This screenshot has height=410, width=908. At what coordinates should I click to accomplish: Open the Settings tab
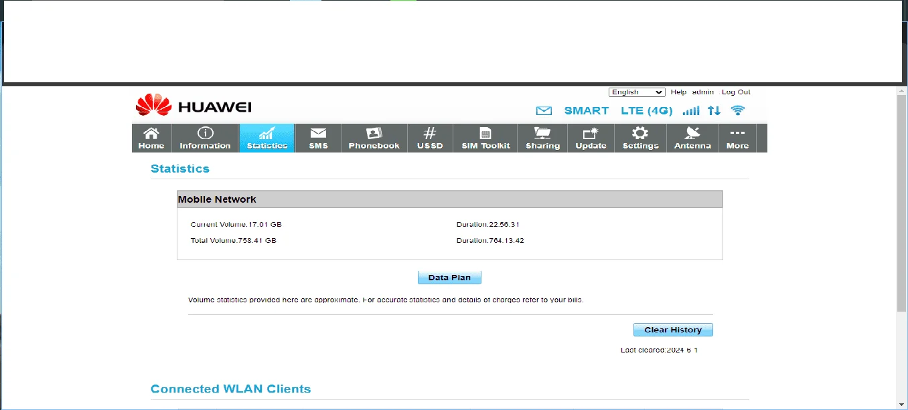[x=640, y=138]
